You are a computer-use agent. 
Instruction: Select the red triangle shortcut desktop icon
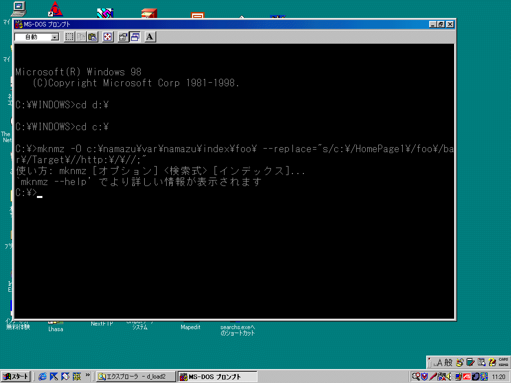55,9
